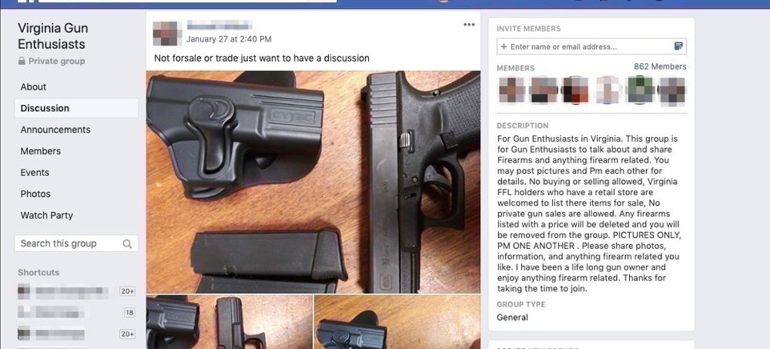Open the group Photos page
The width and height of the screenshot is (770, 349).
(35, 193)
